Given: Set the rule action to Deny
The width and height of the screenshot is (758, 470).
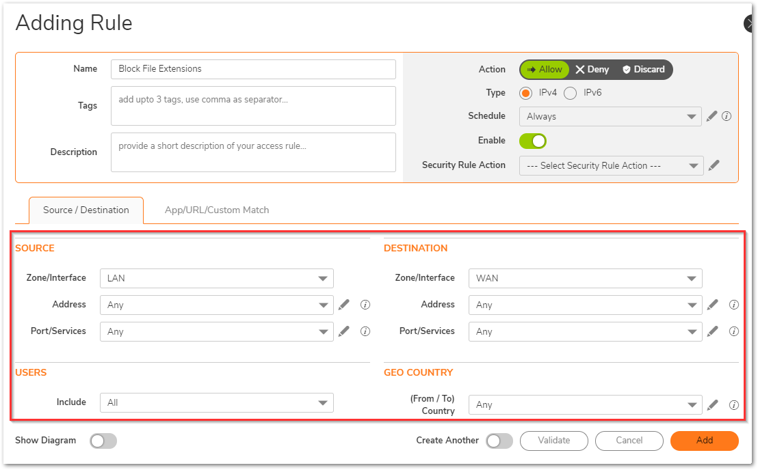Looking at the screenshot, I should (592, 70).
